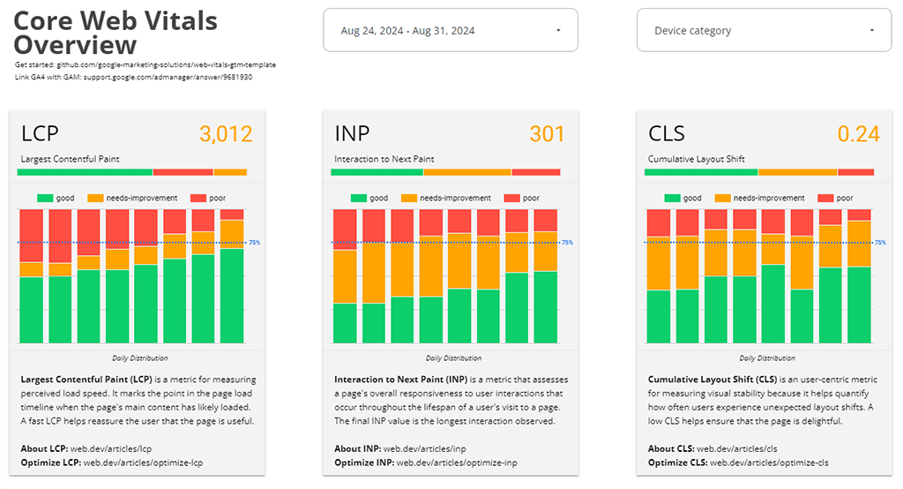Open the web.dev/articles/optimize-cls link
Image resolution: width=903 pixels, height=489 pixels.
click(769, 463)
